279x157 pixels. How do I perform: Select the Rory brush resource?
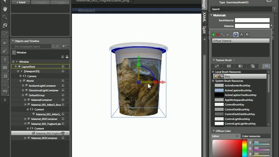click(x=240, y=76)
